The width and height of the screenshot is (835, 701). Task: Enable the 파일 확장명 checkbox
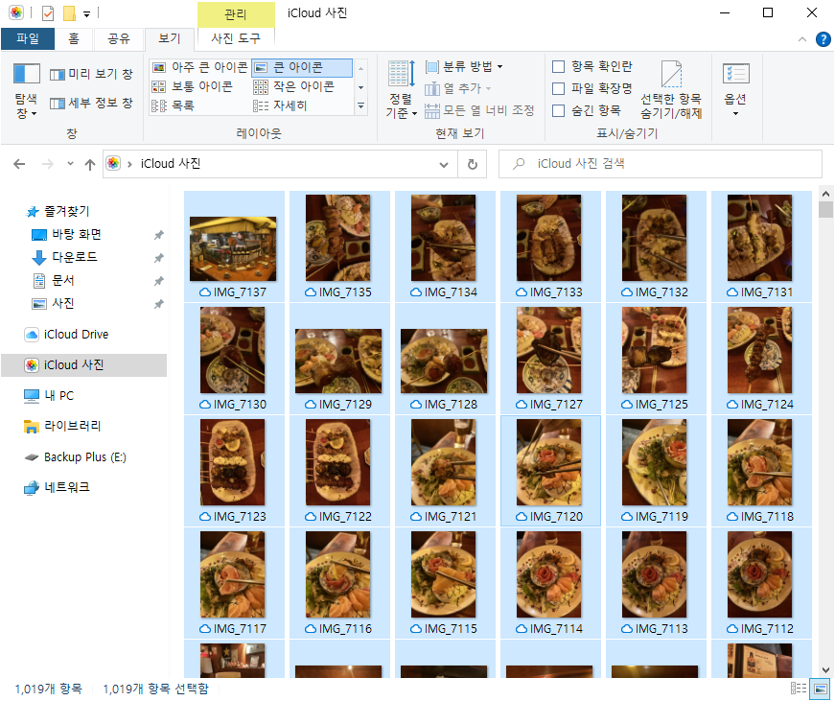pyautogui.click(x=558, y=88)
